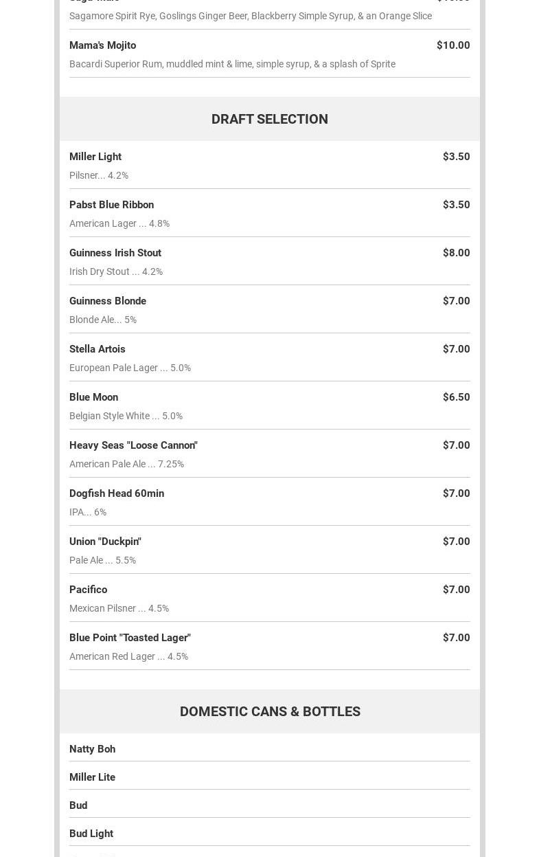Pick the Guinness Blonde draft
This screenshot has width=539, height=857.
[108, 301]
